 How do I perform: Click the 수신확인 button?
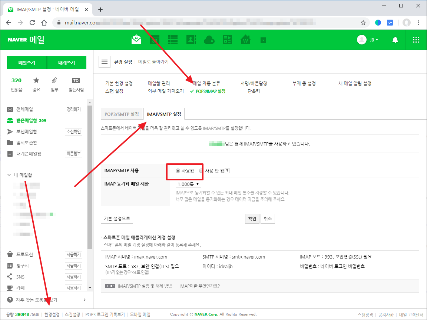point(73,132)
